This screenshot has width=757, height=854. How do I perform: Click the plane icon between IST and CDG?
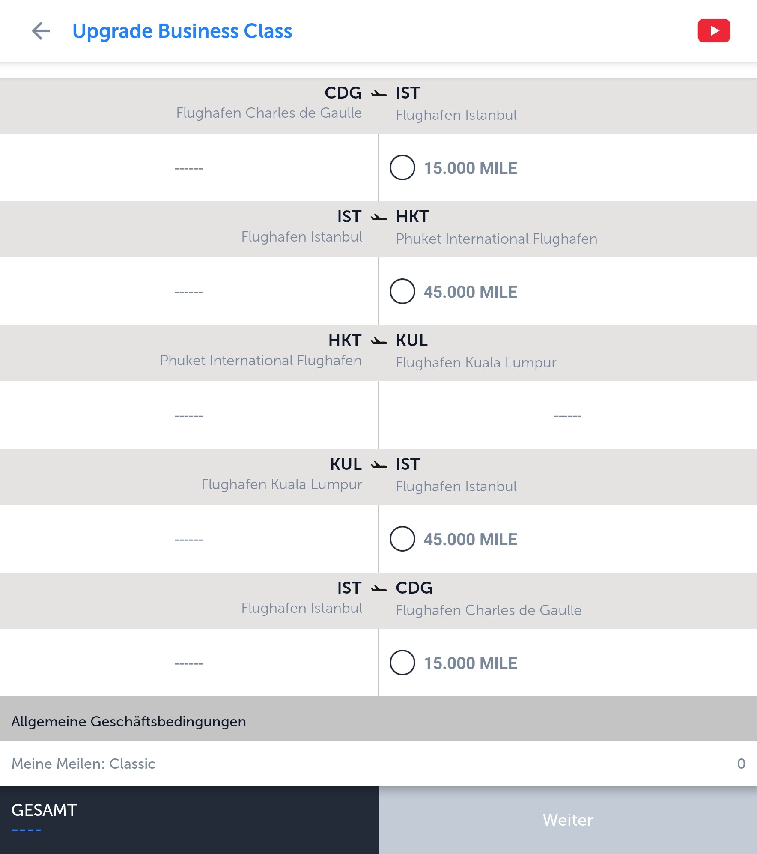click(378, 588)
